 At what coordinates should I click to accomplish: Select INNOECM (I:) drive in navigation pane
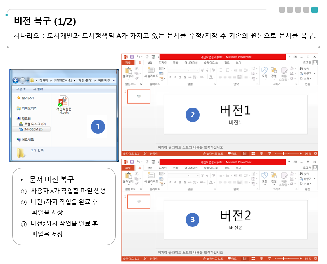click(x=33, y=129)
